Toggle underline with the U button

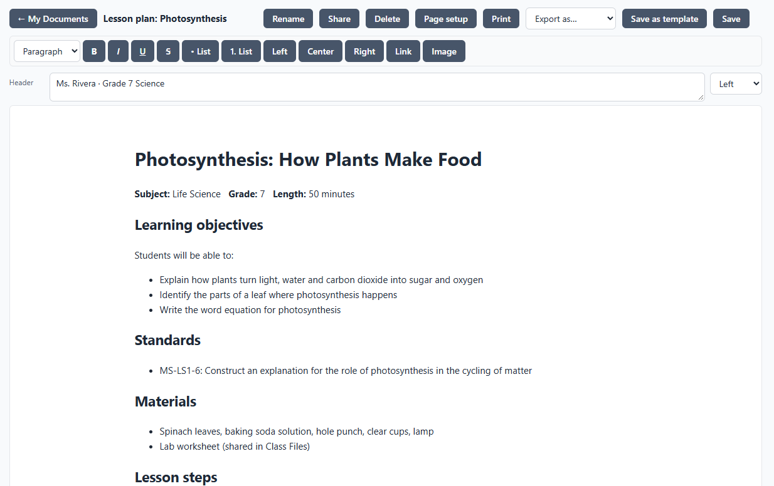tap(142, 51)
